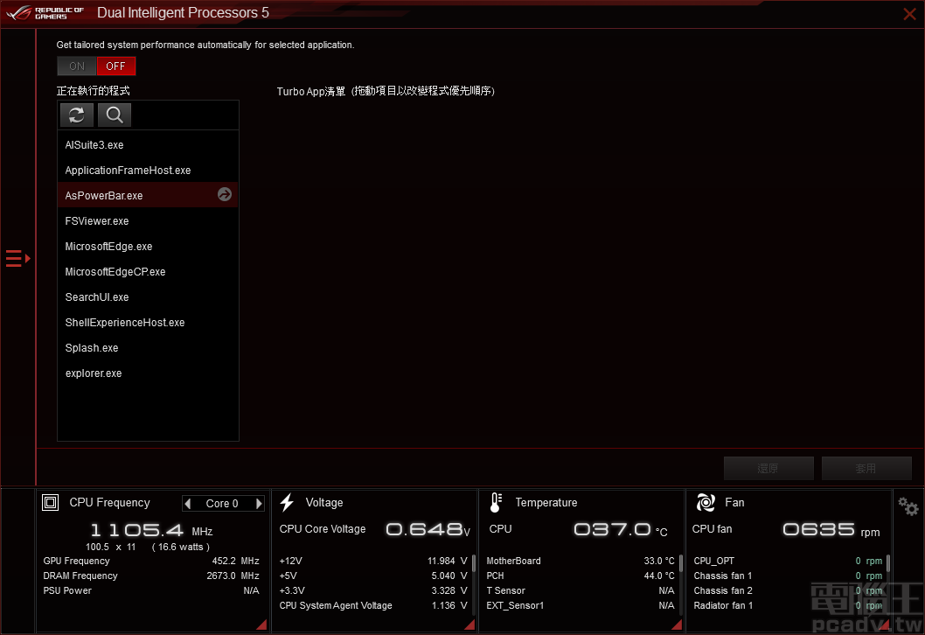Select explorer.exe in the list

click(x=148, y=373)
